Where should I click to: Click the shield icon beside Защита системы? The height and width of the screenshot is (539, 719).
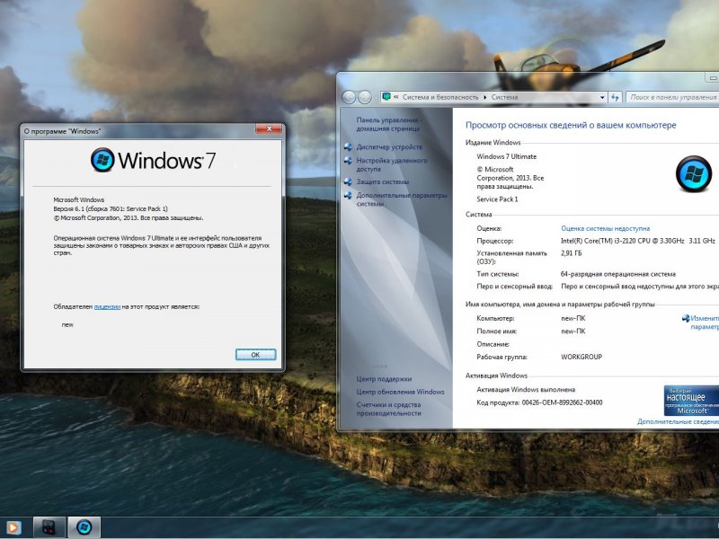pos(349,182)
